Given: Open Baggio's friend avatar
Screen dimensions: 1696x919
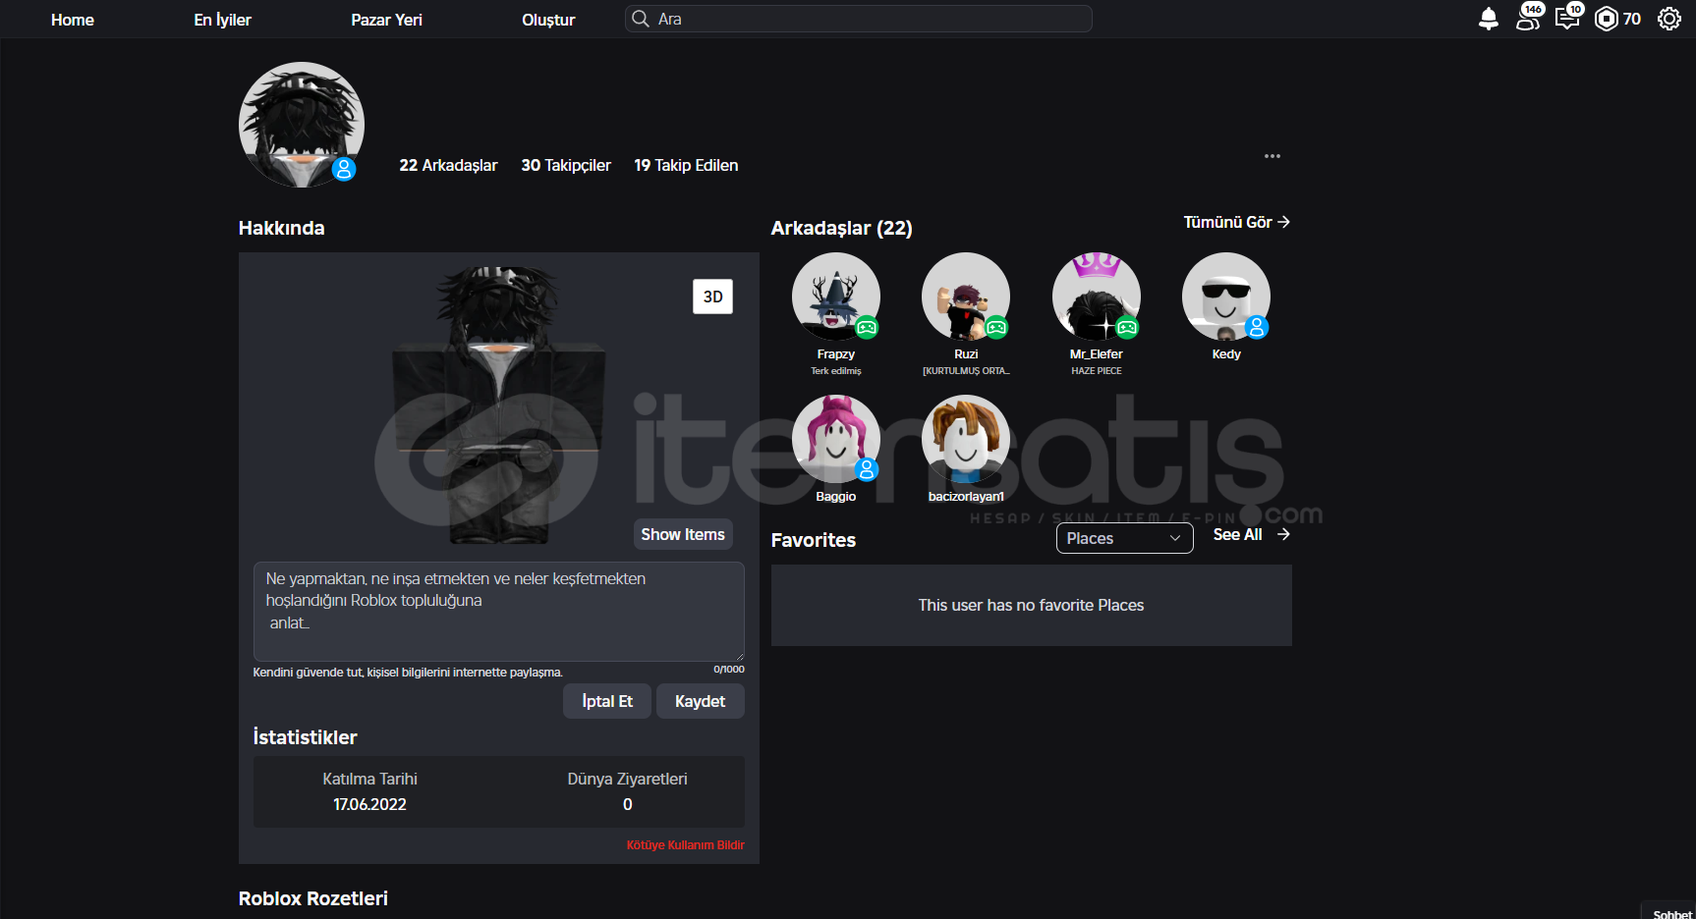Looking at the screenshot, I should tap(836, 439).
